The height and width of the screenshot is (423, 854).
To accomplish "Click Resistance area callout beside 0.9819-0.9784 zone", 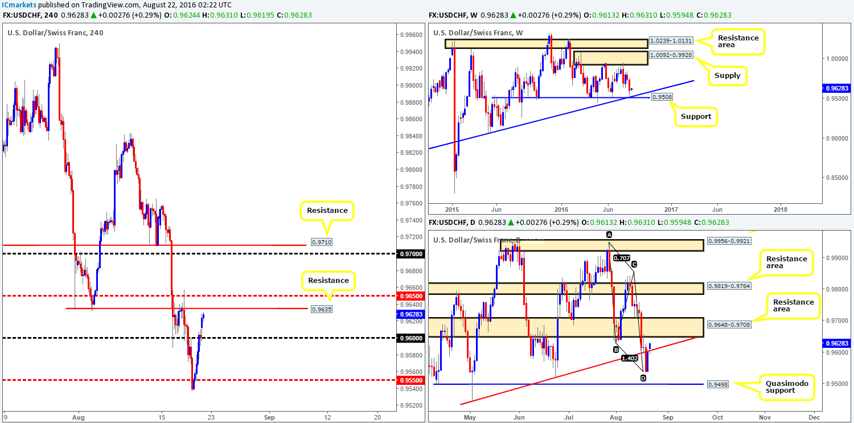I will click(787, 262).
